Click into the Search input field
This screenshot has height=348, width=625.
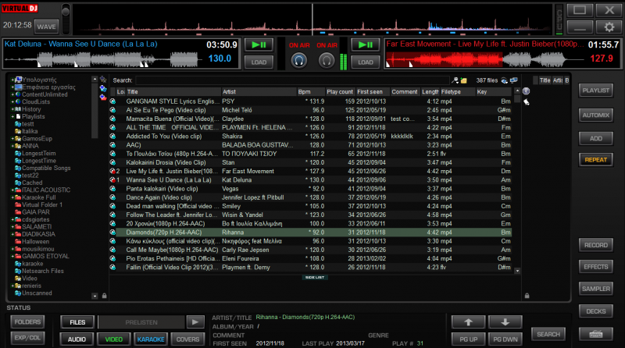pyautogui.click(x=292, y=80)
